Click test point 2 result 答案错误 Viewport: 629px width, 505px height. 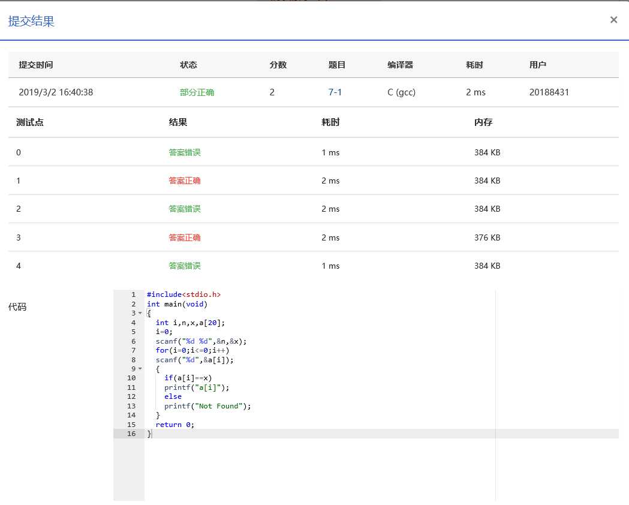click(x=185, y=209)
